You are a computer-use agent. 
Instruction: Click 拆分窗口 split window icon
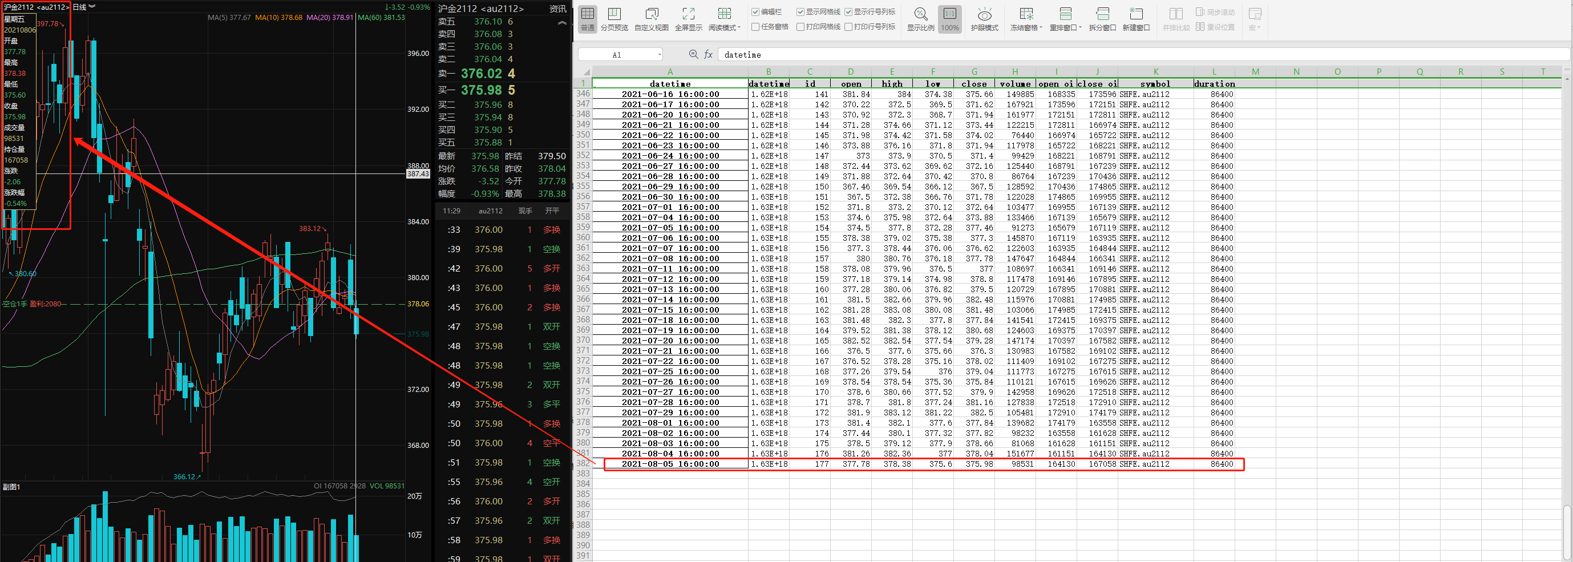click(x=1102, y=18)
